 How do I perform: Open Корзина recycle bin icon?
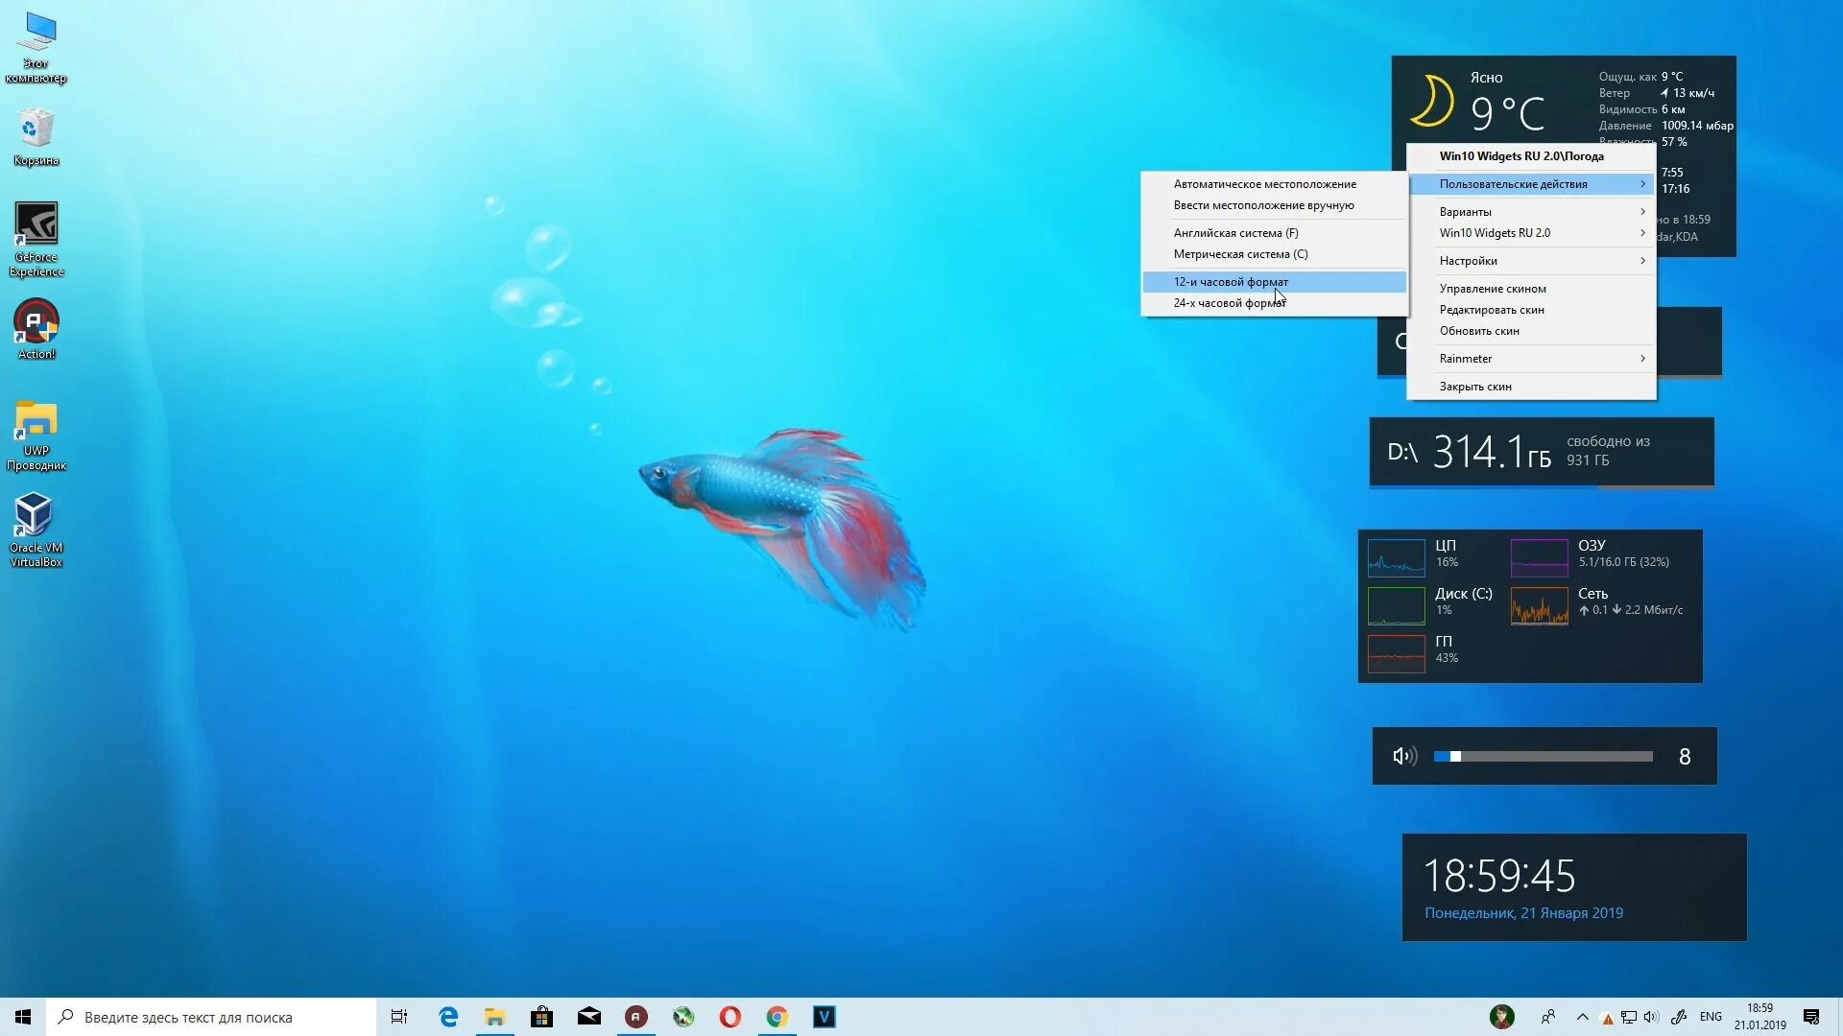pyautogui.click(x=36, y=128)
